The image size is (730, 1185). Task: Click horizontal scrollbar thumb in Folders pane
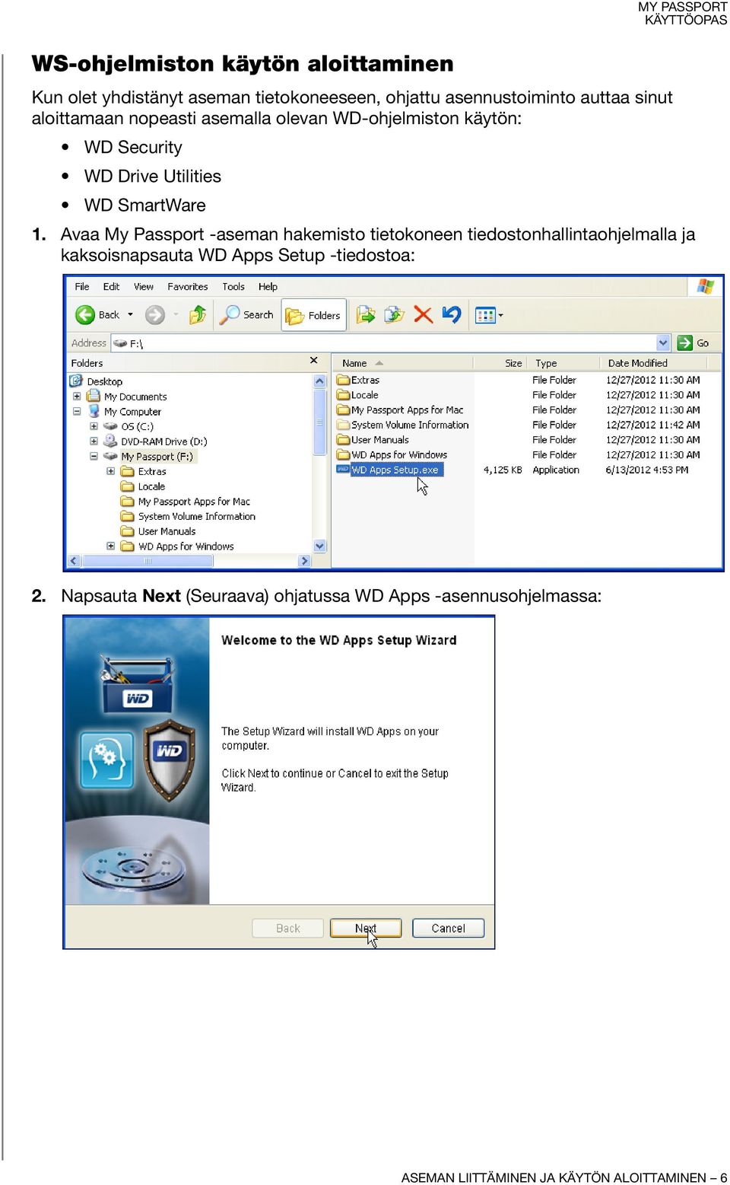click(x=148, y=561)
